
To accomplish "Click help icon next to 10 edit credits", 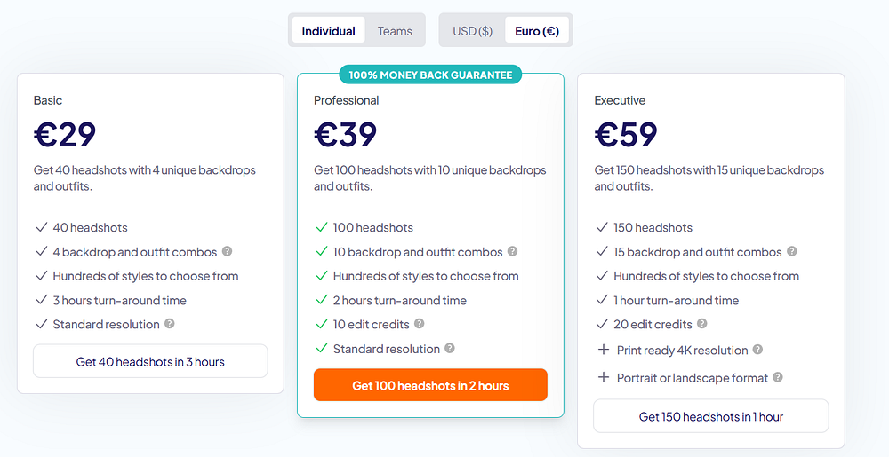I will (419, 324).
